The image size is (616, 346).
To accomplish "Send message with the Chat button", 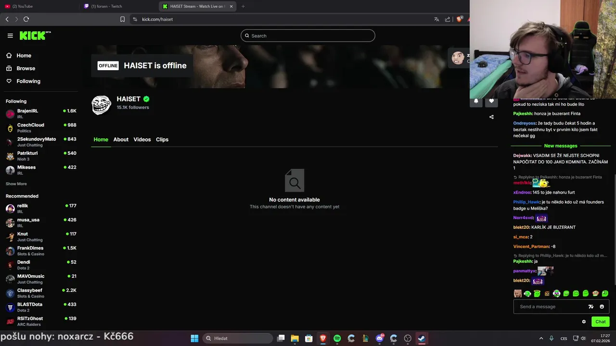I will click(x=600, y=322).
